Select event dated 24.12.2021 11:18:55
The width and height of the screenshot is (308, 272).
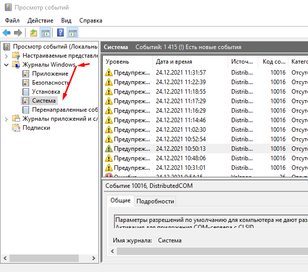(205, 92)
